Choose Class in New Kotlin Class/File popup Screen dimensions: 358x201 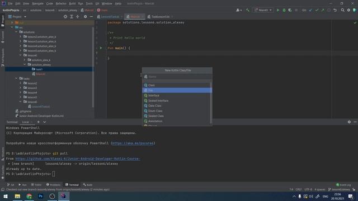[x=177, y=85]
